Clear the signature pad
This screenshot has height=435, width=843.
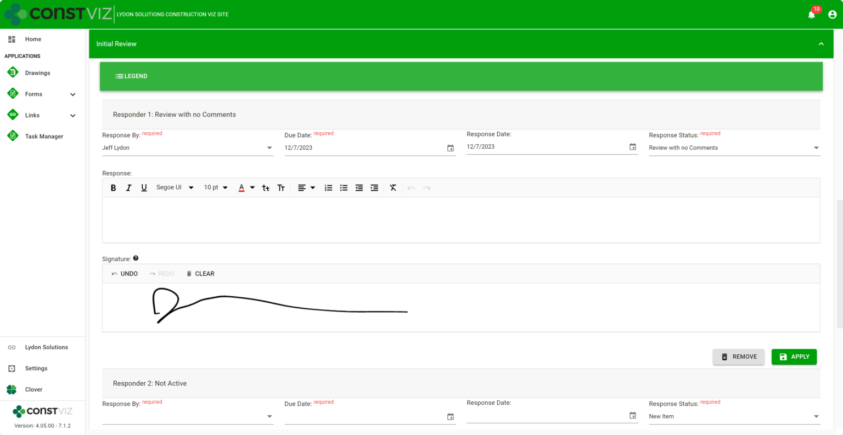click(x=200, y=273)
